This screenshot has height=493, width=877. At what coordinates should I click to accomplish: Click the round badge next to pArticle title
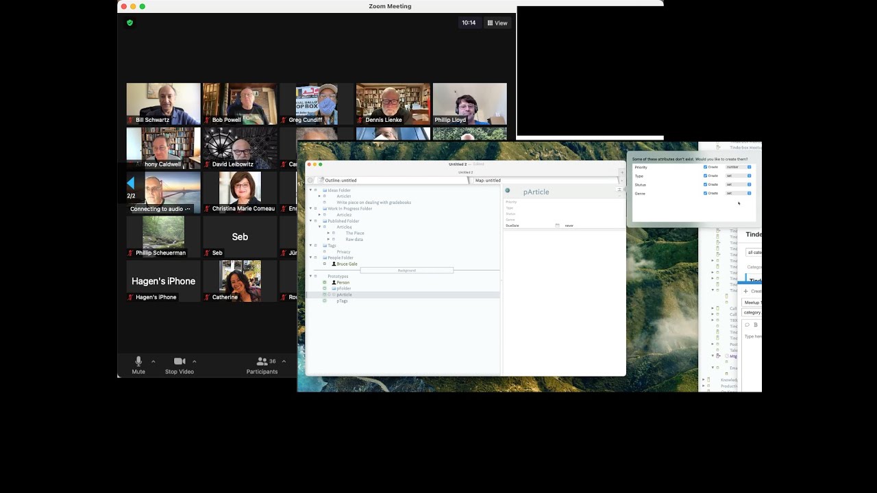pyautogui.click(x=508, y=190)
